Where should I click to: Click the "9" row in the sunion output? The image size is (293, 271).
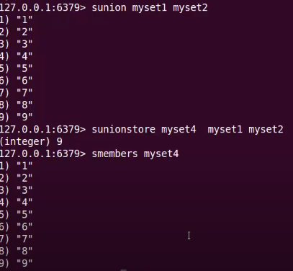[x=16, y=117]
